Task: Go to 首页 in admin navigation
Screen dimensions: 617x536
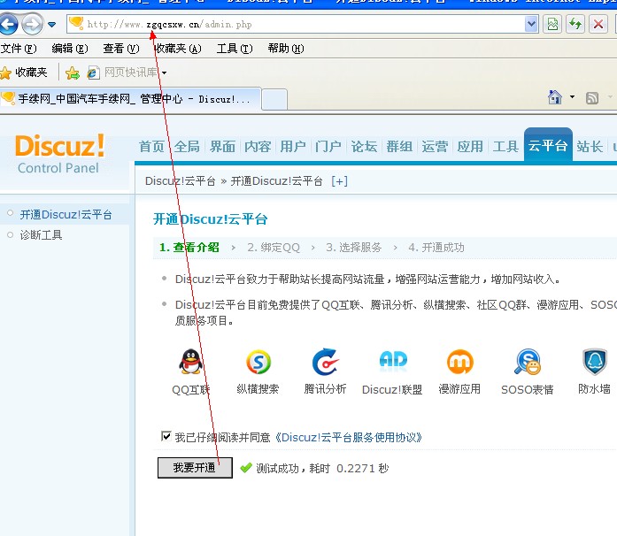Action: (151, 147)
